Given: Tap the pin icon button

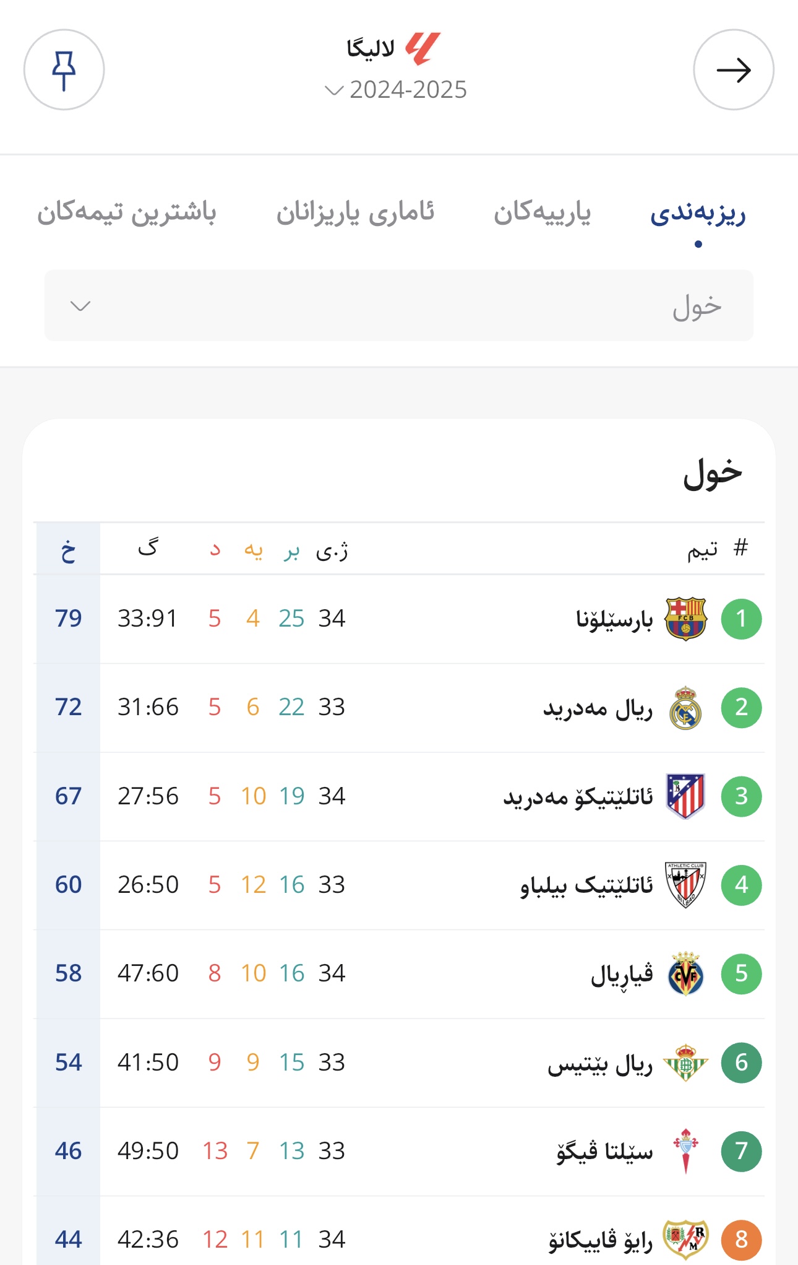Looking at the screenshot, I should coord(64,70).
